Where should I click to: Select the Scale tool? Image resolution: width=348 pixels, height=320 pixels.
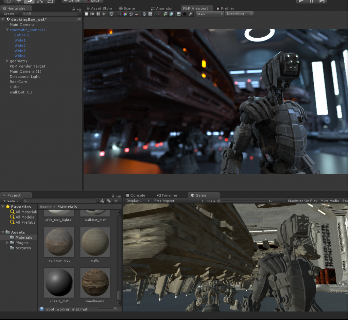(x=39, y=2)
